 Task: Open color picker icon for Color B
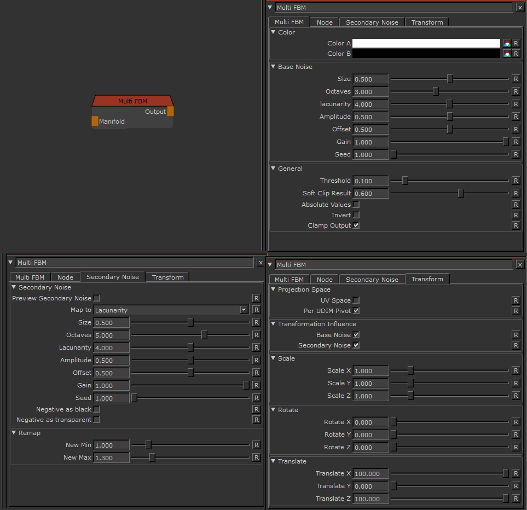[x=507, y=54]
